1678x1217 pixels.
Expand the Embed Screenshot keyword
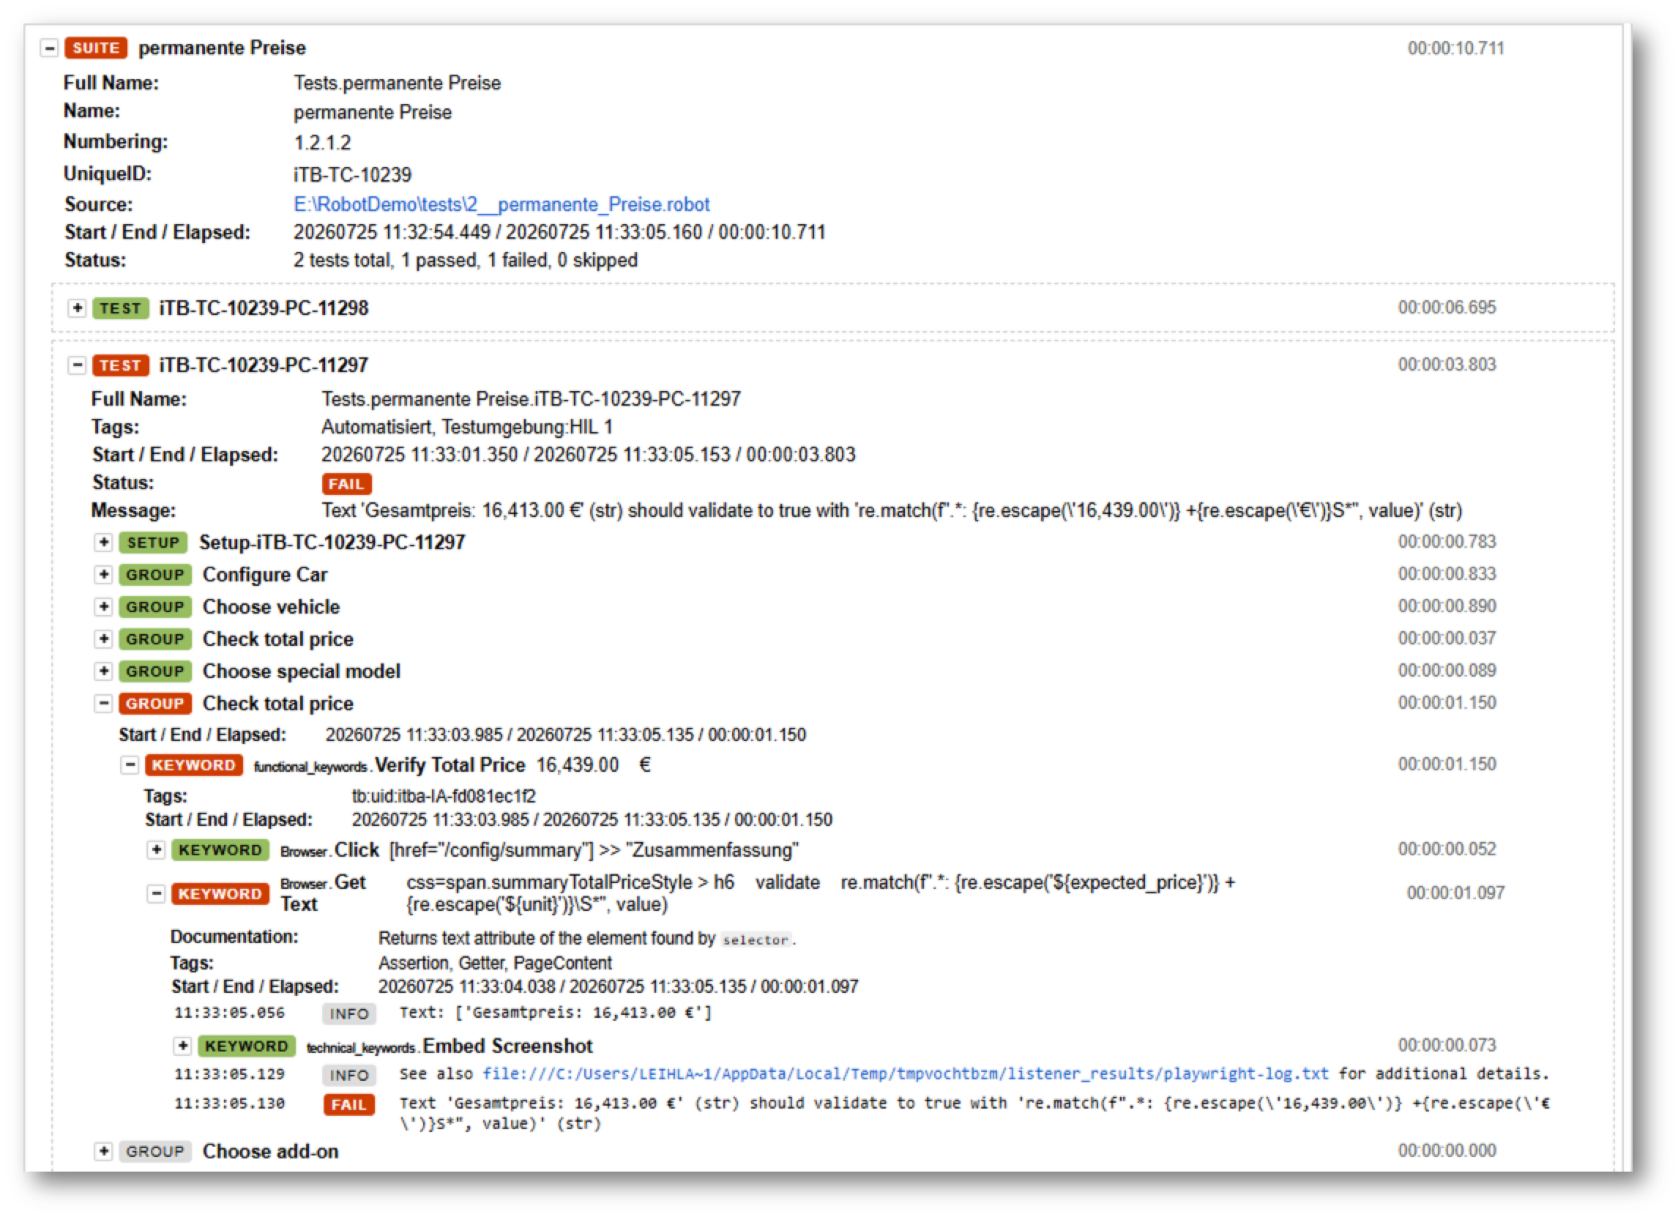coord(183,1046)
